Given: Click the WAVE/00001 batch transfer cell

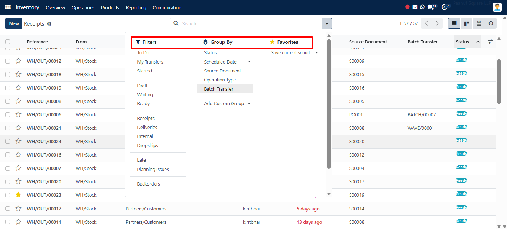Looking at the screenshot, I should click(x=421, y=128).
